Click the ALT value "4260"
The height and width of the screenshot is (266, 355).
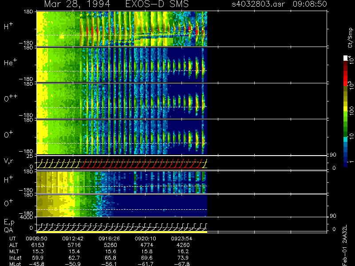(183, 245)
